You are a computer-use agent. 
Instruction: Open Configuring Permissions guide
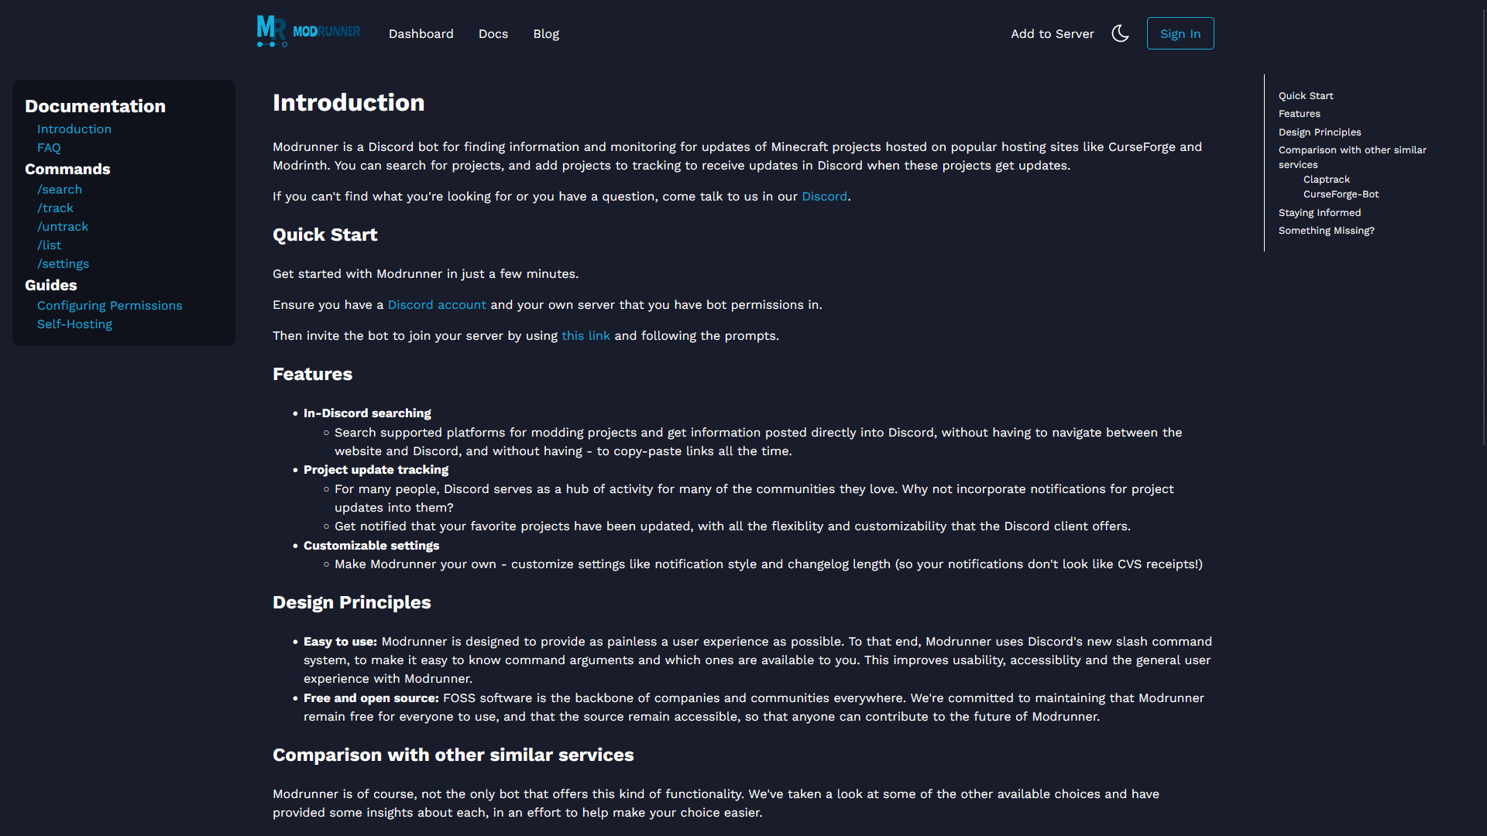110,306
